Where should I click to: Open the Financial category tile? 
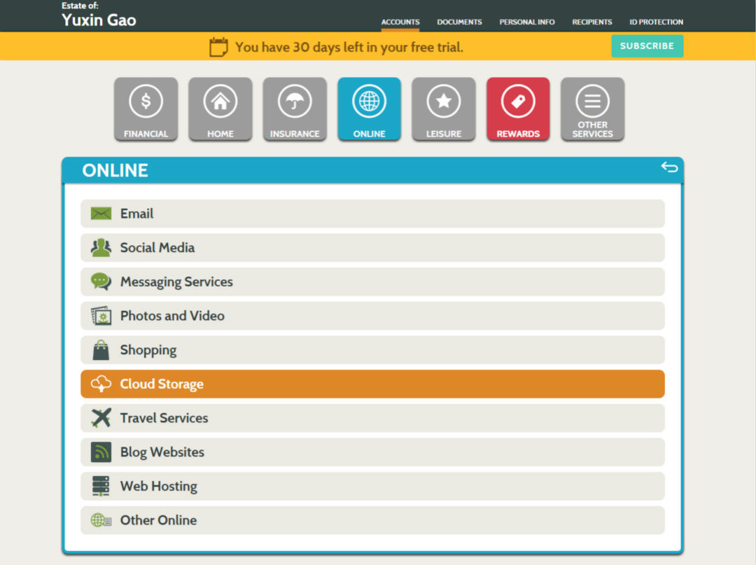[146, 109]
